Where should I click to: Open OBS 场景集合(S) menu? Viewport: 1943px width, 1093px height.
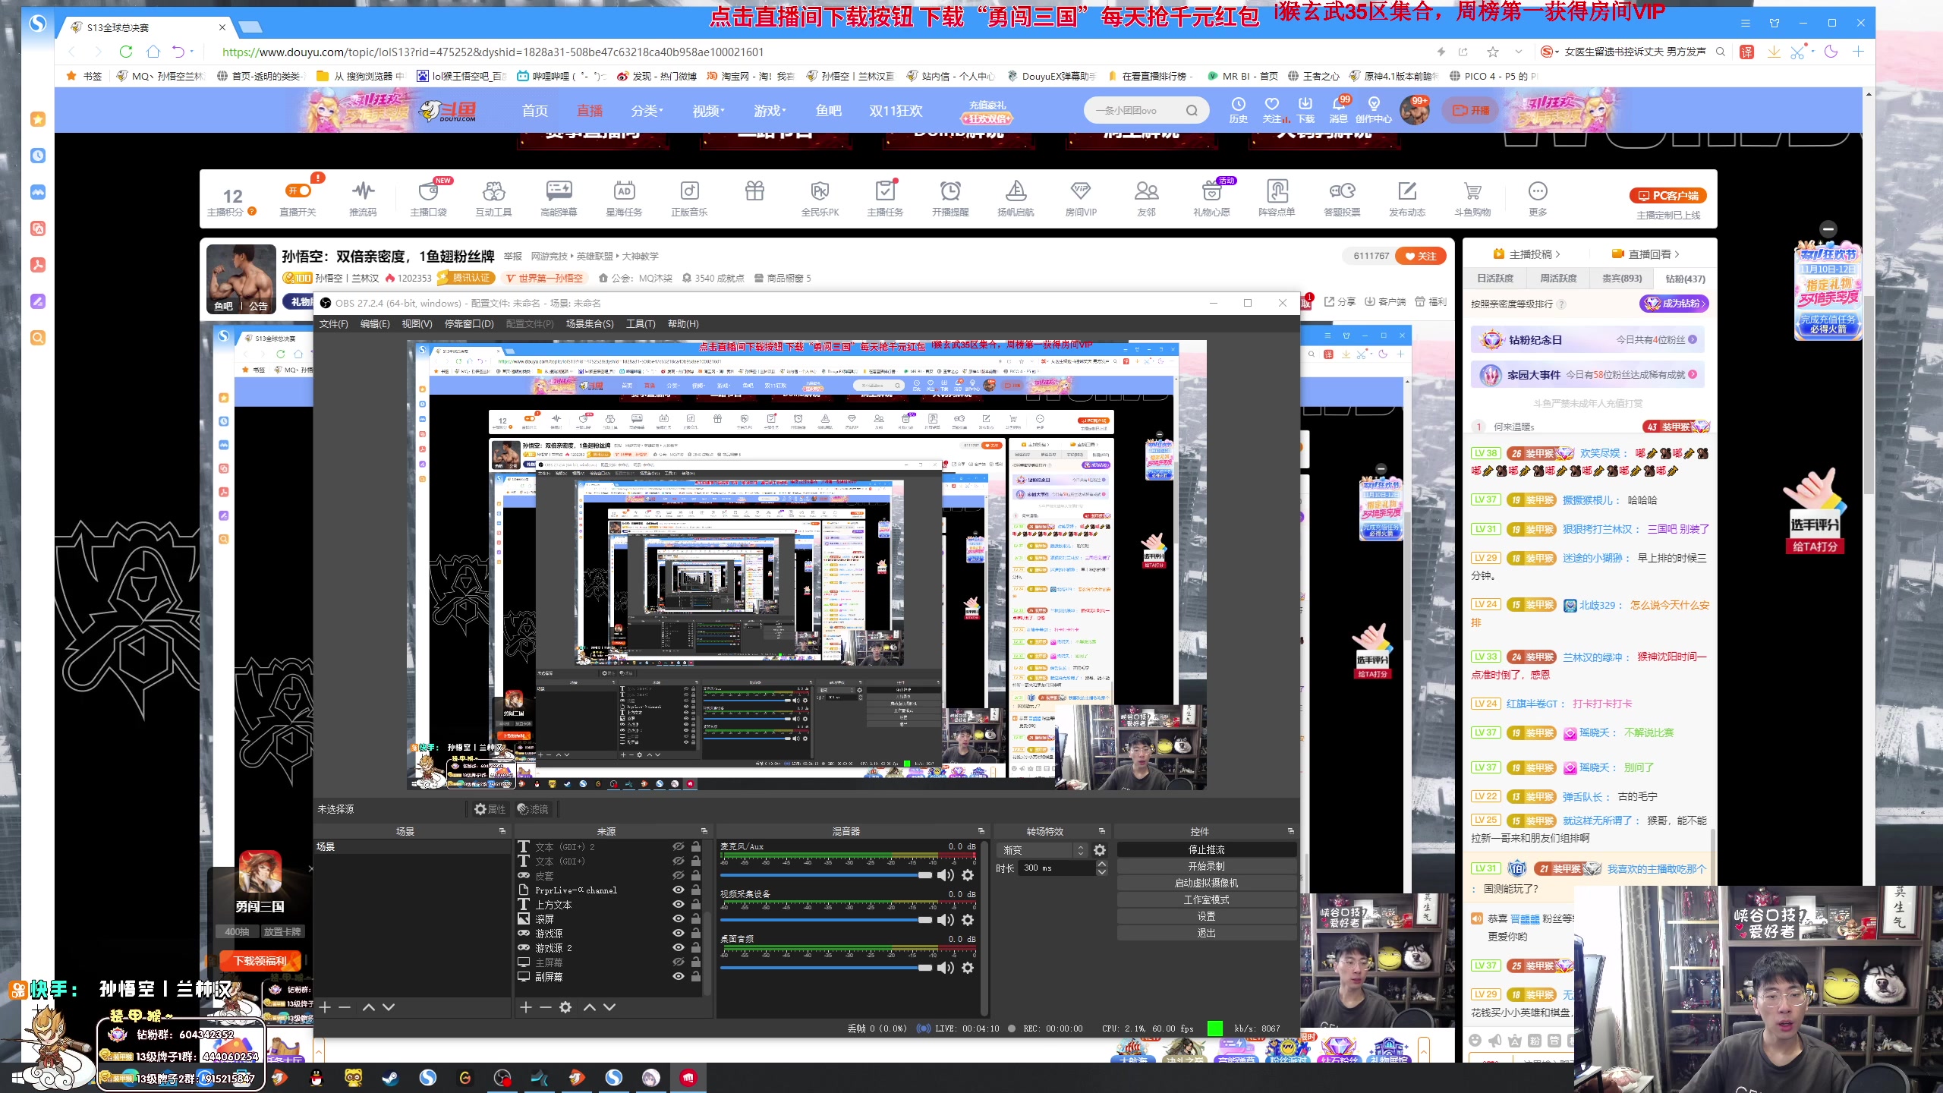click(590, 324)
